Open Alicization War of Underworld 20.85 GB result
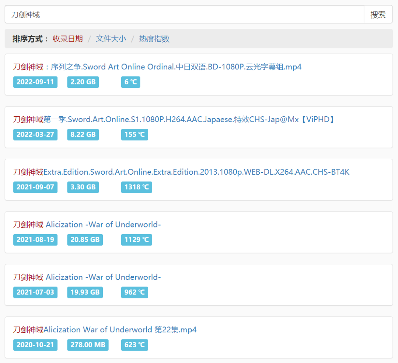The image size is (398, 363). coord(87,225)
